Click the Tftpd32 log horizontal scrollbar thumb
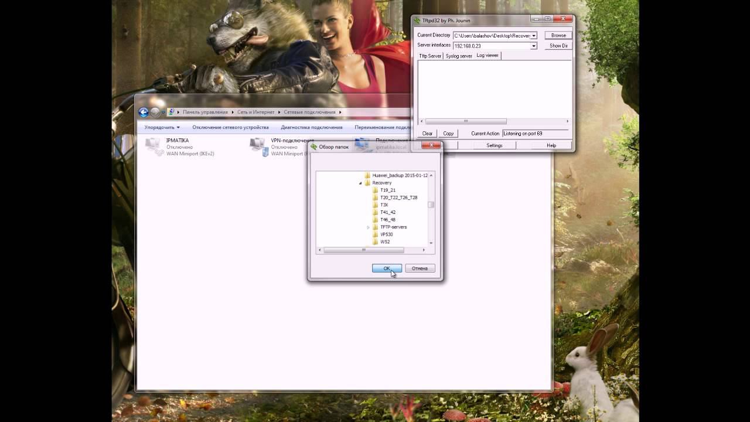This screenshot has height=422, width=750. [x=465, y=121]
